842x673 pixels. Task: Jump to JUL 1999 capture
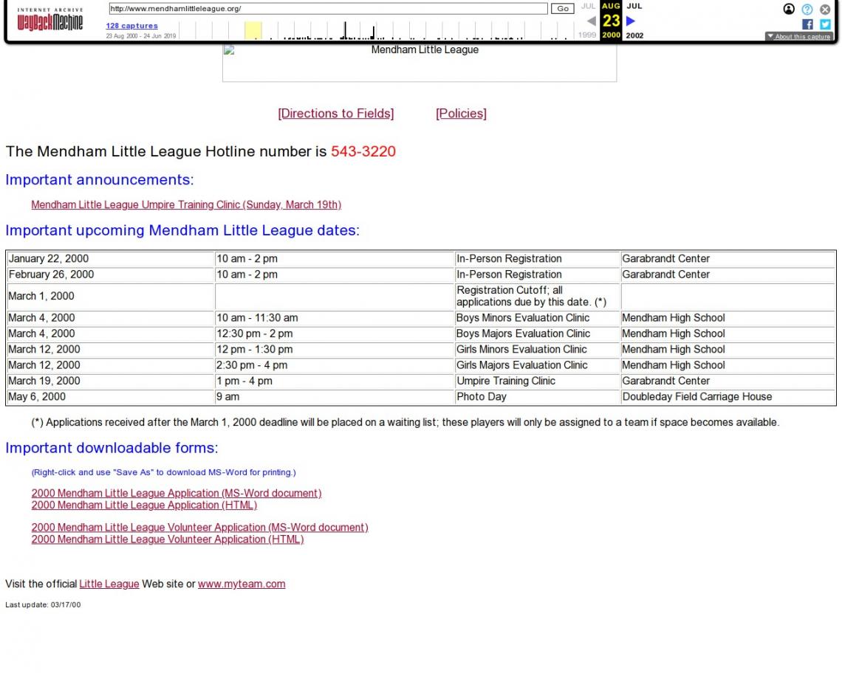coord(588,21)
